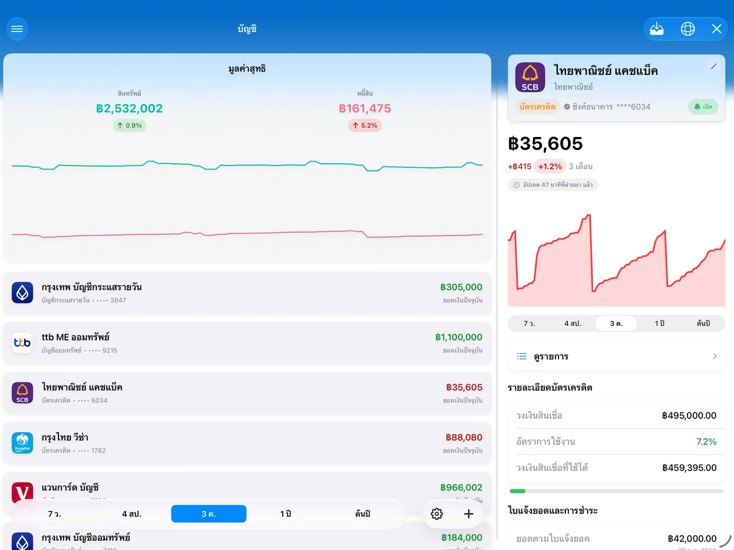Viewport: 734px width, 550px height.
Task: Open settings gear in bottom bar
Action: [437, 514]
